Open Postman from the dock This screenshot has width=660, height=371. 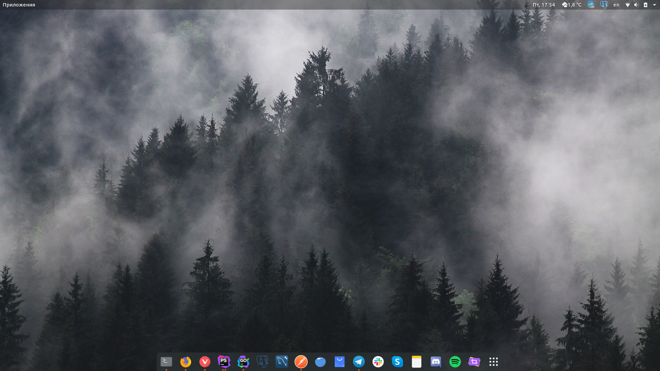tap(301, 361)
